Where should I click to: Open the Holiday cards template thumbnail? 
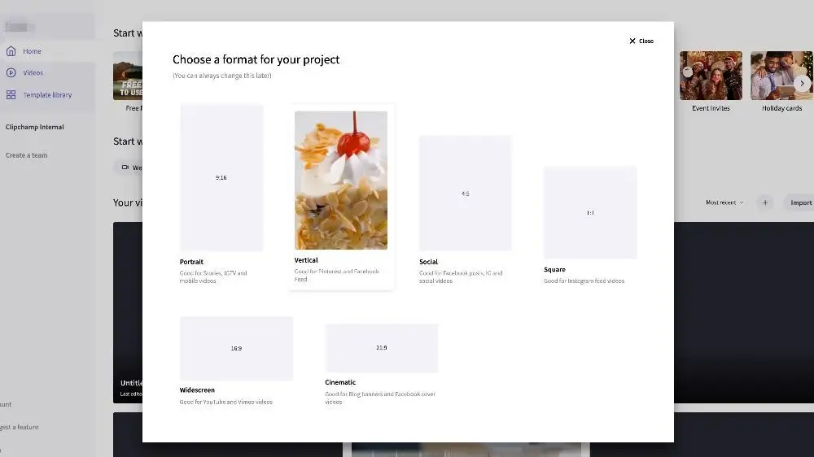coord(781,75)
